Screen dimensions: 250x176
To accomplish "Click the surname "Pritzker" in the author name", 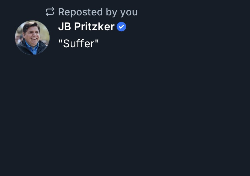I will click(x=94, y=27).
